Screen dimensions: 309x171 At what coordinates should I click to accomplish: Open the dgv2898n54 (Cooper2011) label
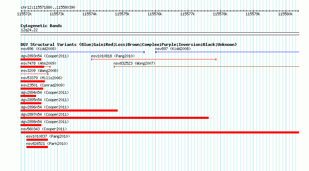tap(45, 122)
